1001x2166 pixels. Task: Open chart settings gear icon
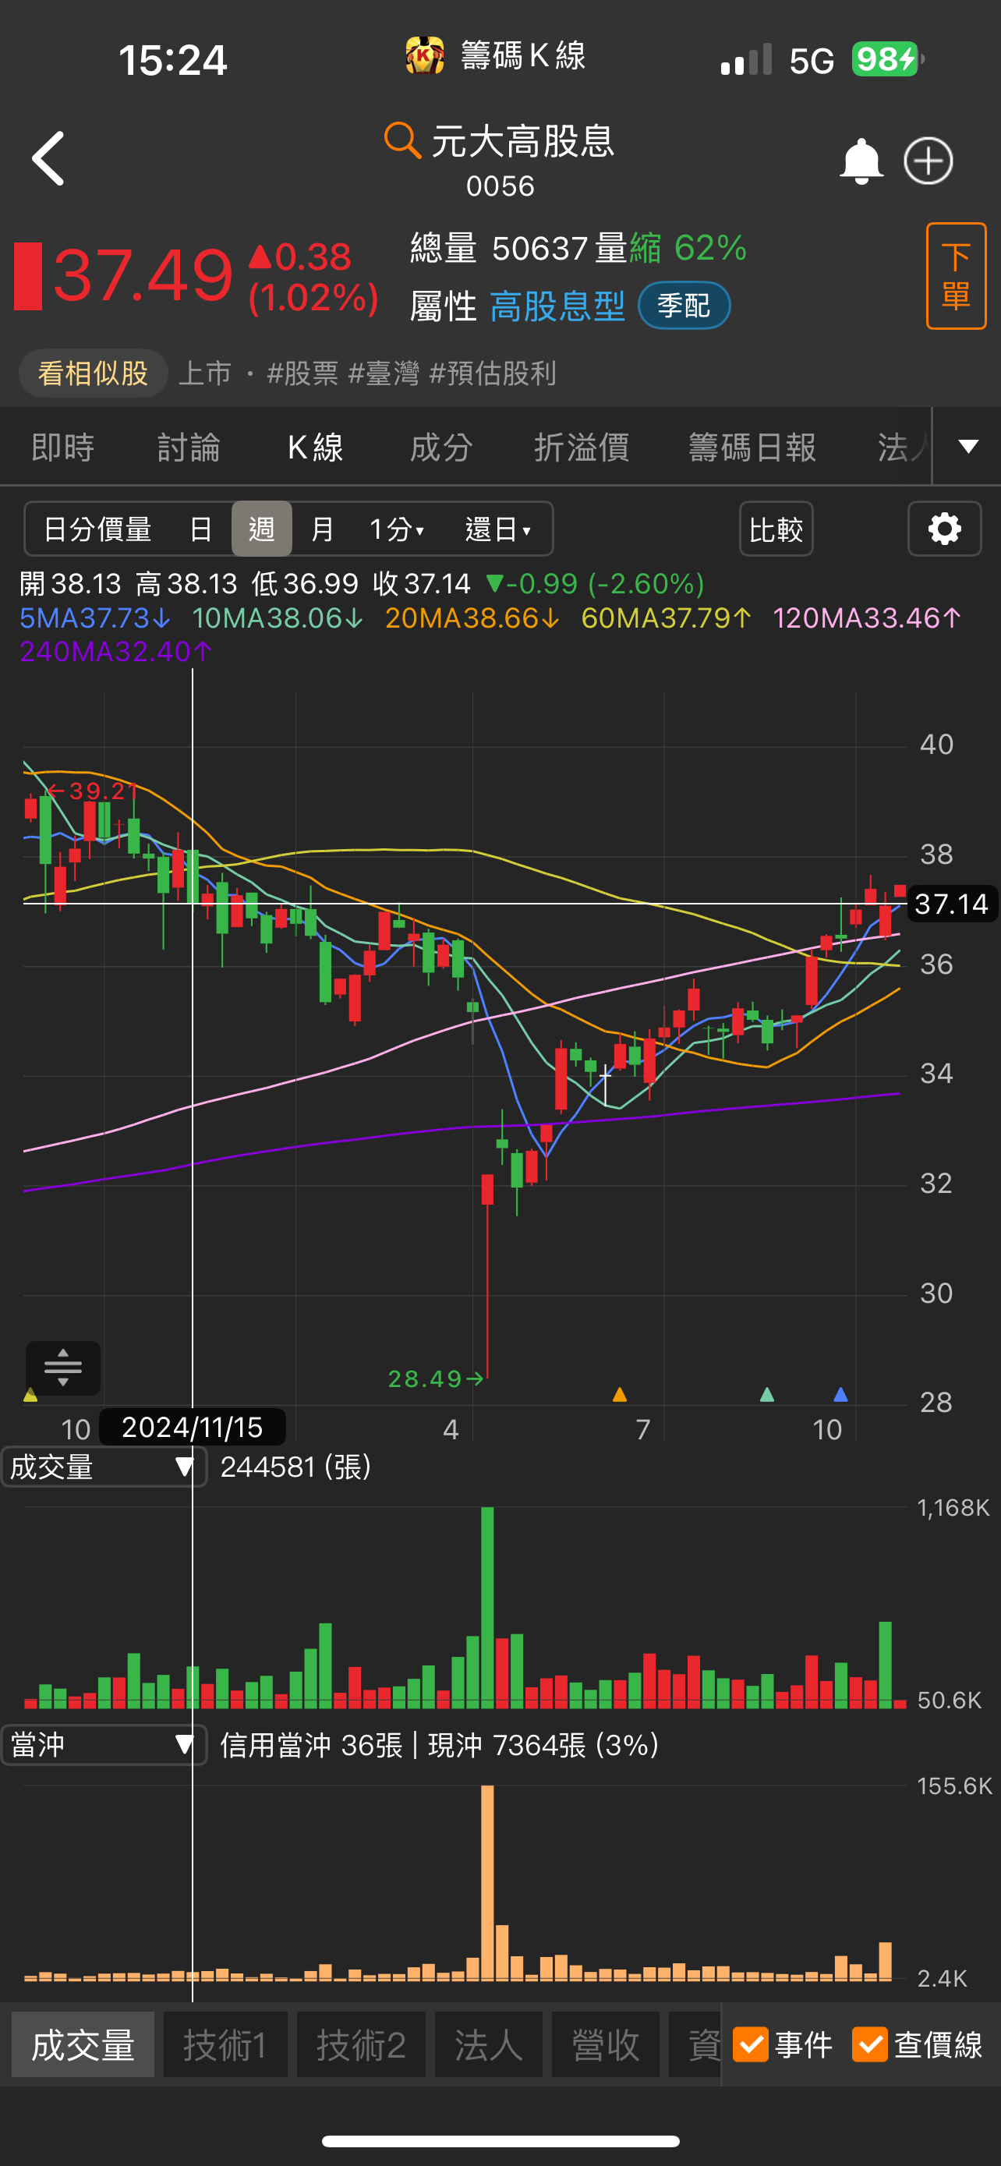coord(944,529)
